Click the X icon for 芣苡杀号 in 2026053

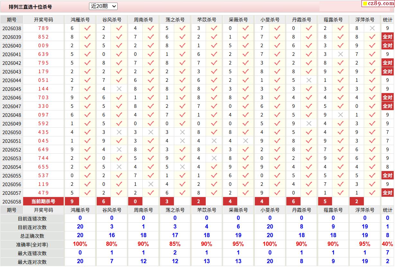click(x=214, y=158)
